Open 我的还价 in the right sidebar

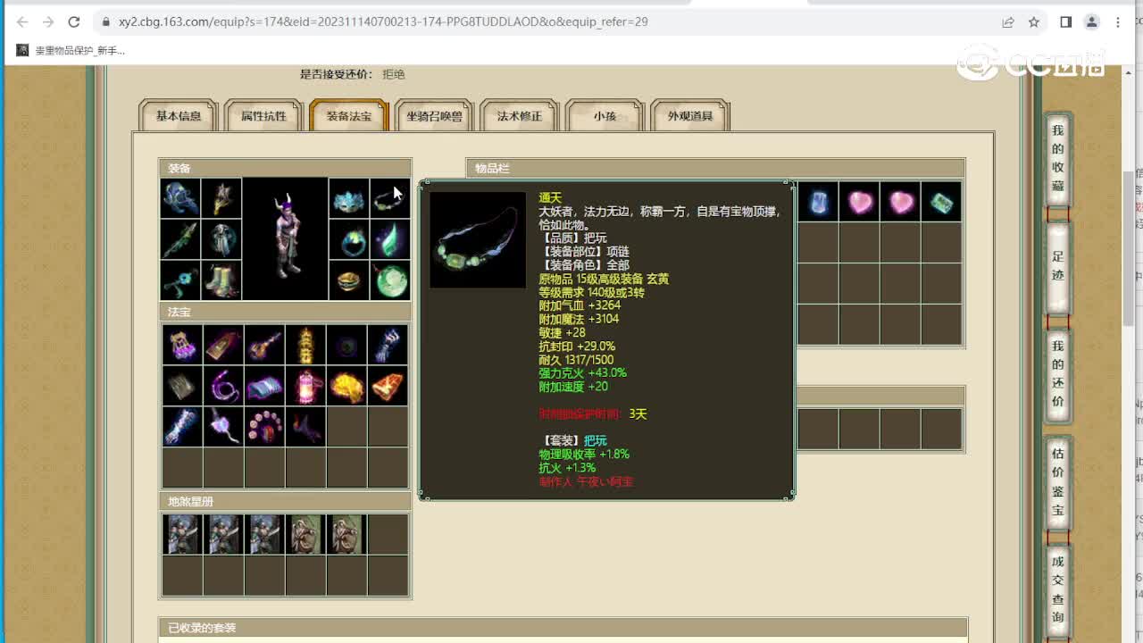tap(1058, 374)
